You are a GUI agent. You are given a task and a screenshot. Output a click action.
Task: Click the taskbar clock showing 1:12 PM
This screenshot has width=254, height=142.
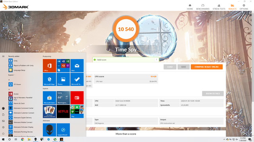242,139
